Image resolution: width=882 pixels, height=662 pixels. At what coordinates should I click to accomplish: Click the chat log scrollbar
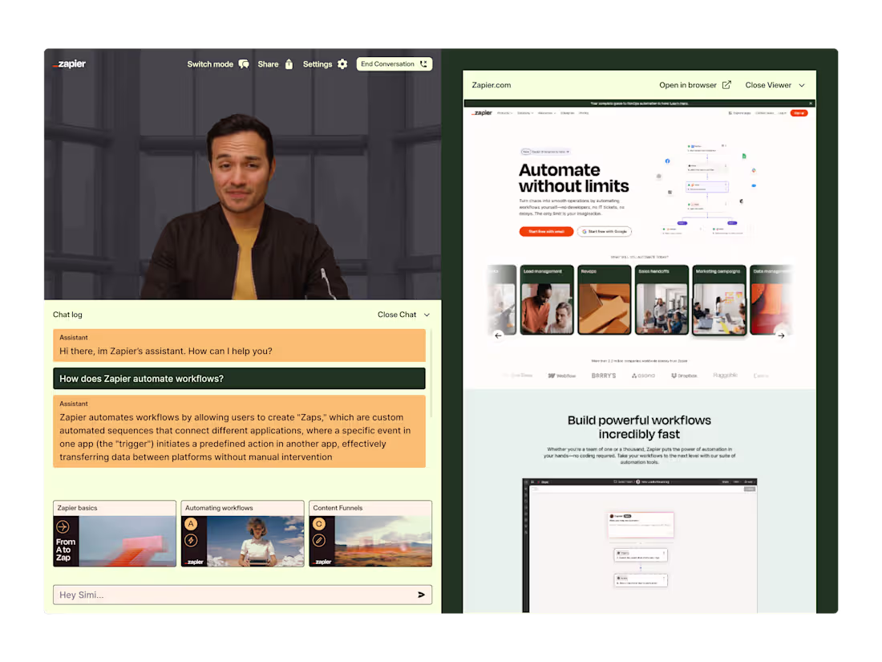431,372
